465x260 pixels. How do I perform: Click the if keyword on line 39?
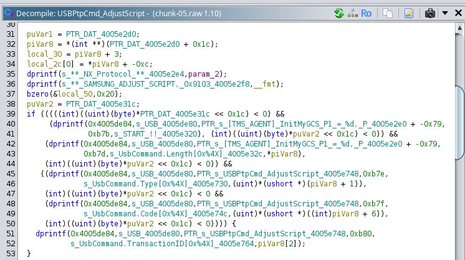(31, 114)
